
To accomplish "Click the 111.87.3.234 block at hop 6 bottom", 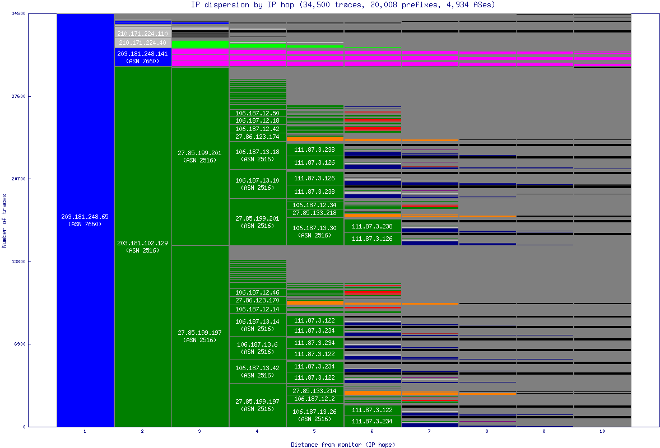I will click(373, 421).
